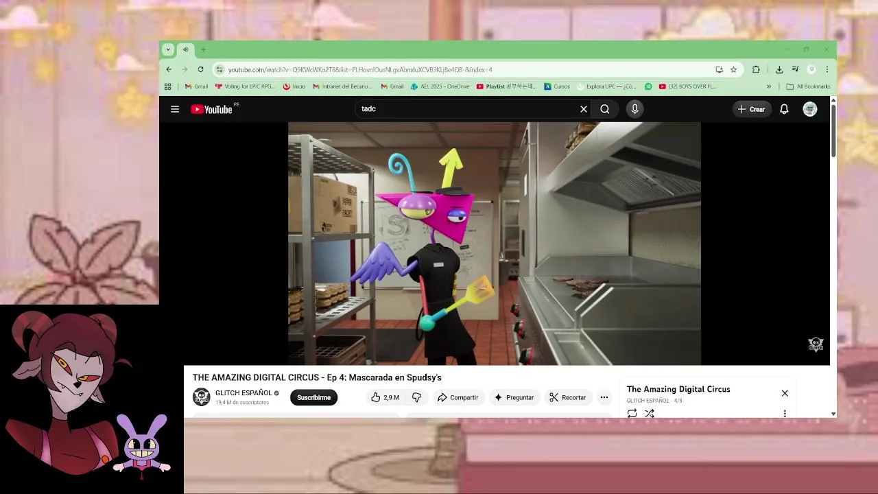This screenshot has height=494, width=878.
Task: Open the Gmail bookmark beside the apps grid
Action: [196, 86]
